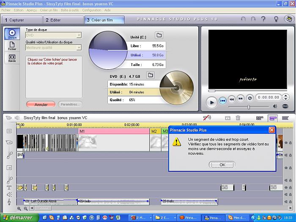Click fast forward in player
The image size is (296, 222).
point(240,99)
